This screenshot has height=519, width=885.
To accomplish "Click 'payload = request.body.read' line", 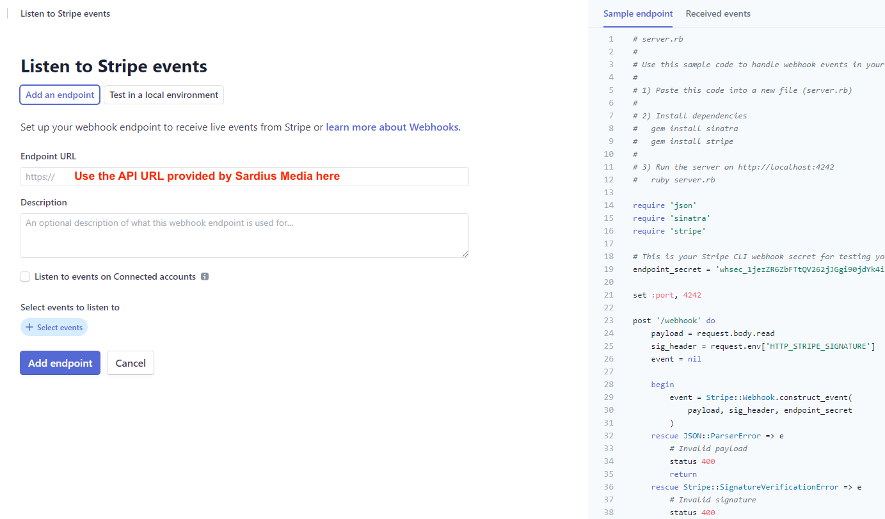I will 713,333.
